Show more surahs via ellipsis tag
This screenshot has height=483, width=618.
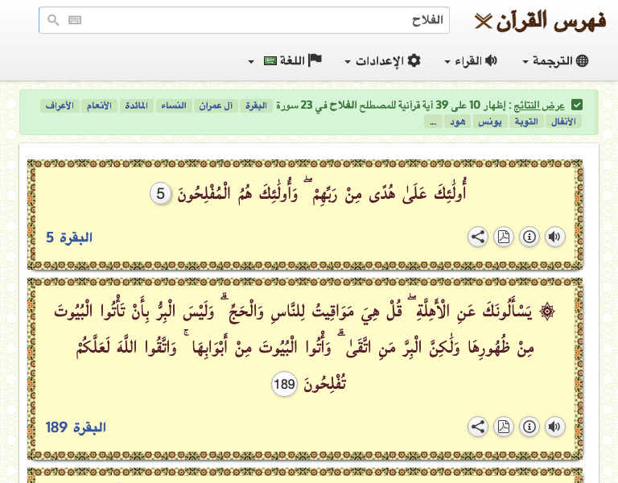(433, 122)
